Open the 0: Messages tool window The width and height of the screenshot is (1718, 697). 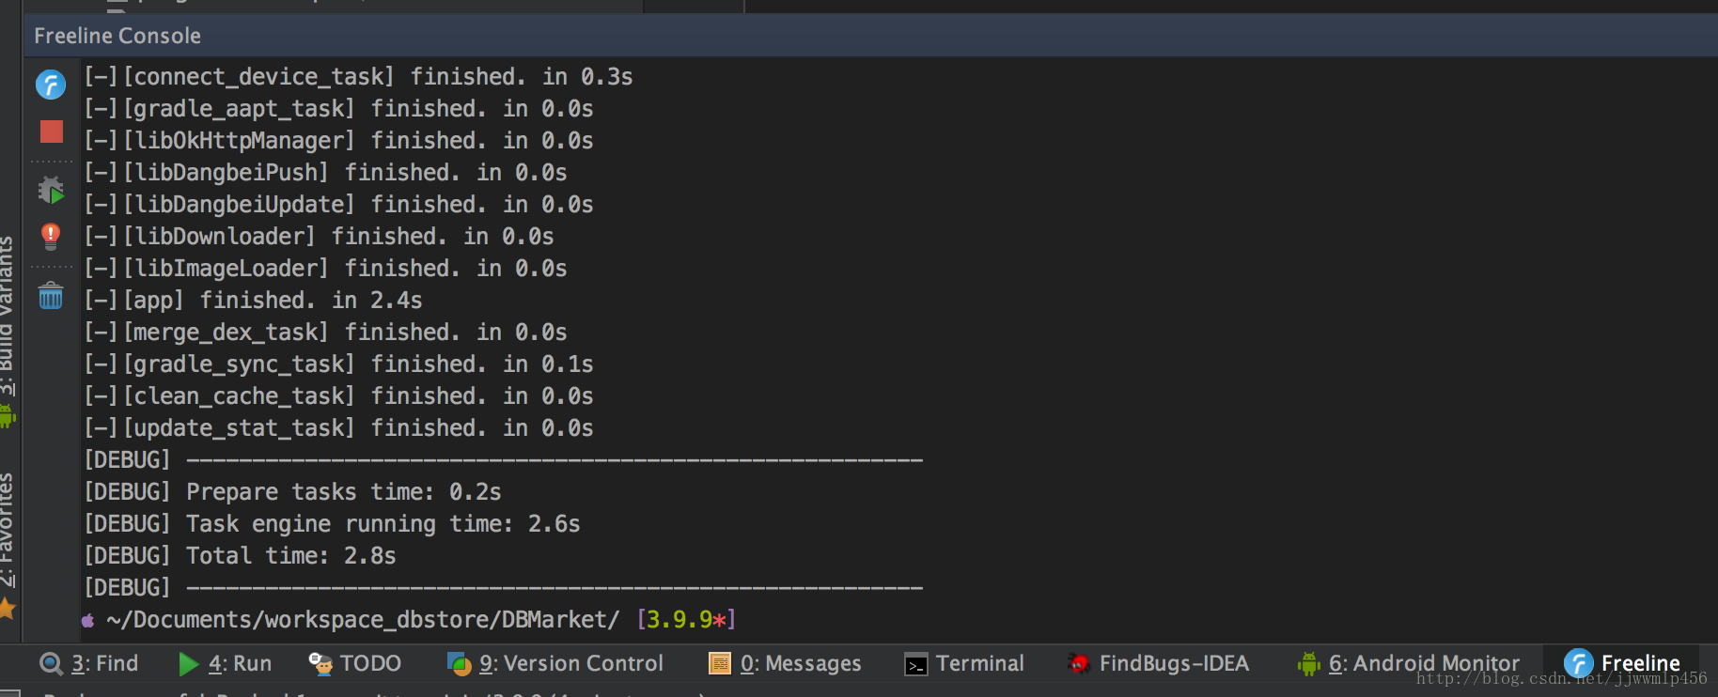pos(785,663)
